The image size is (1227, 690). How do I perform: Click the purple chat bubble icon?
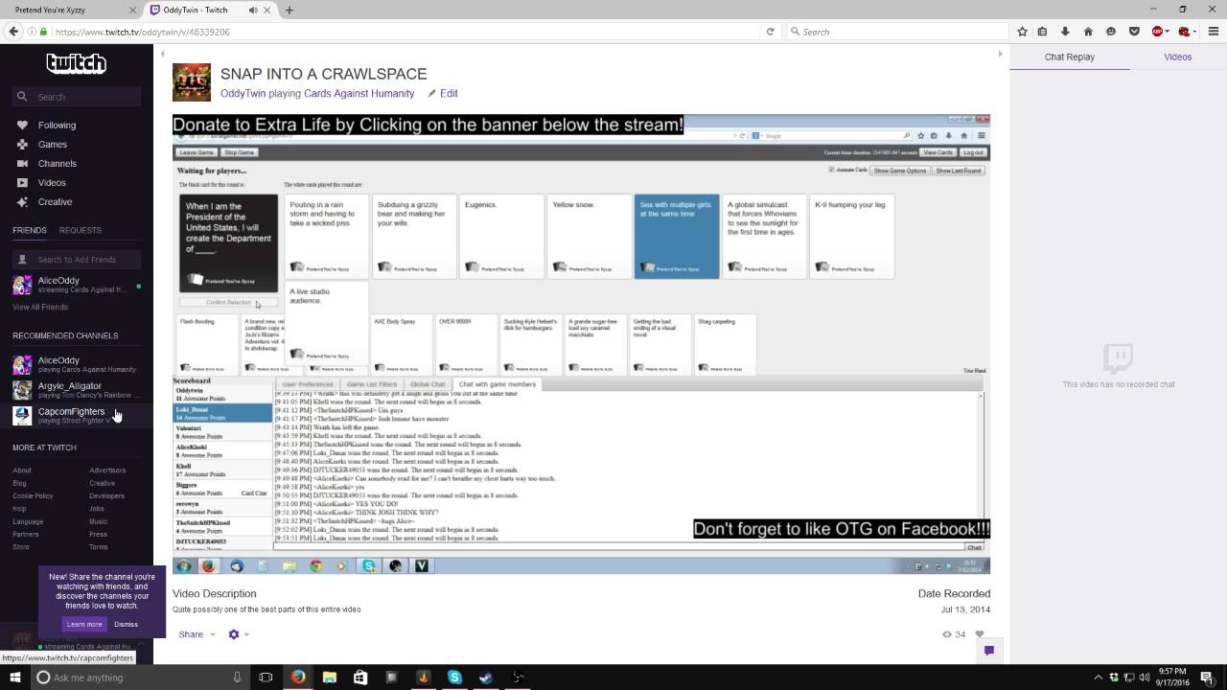click(x=989, y=650)
